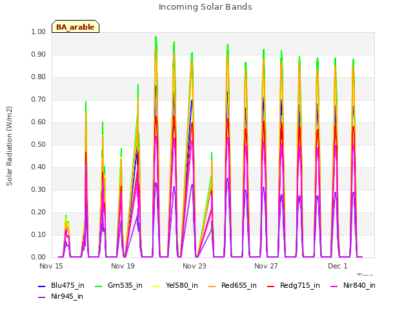Screen dimensions: 413x309
Task: Click the Nov 15 x-axis tick label
Action: 51,266
